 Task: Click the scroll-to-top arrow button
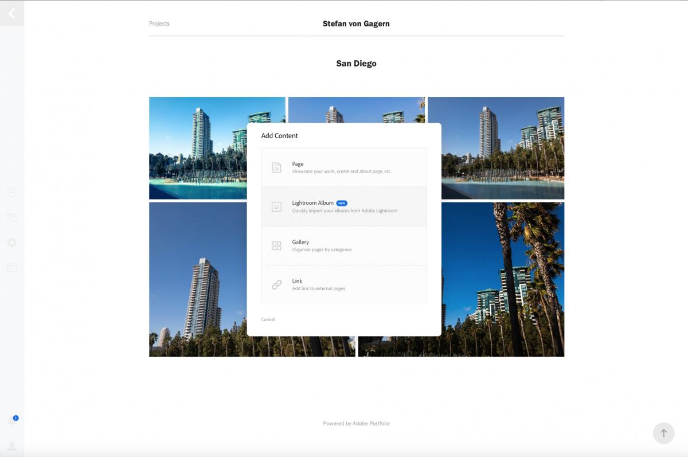coord(663,433)
